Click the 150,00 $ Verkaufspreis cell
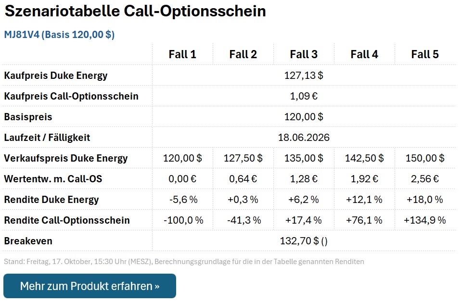Image resolution: width=461 pixels, height=303 pixels. 425,158
